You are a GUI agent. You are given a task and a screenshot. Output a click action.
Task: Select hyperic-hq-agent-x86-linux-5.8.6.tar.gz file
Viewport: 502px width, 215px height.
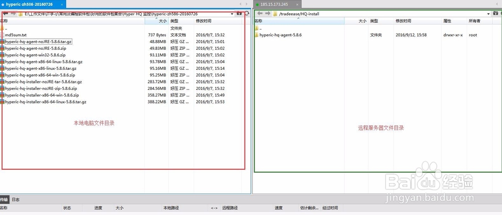pos(41,68)
